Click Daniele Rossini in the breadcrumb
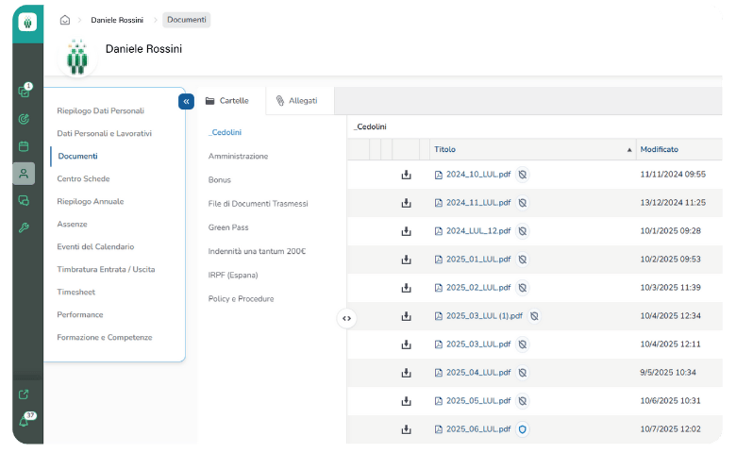Viewport: 736px width, 453px height. (x=117, y=20)
